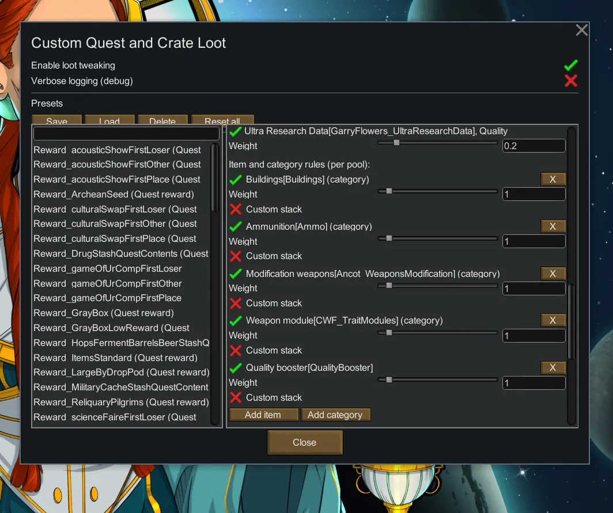Remove the Quality booster rule with X
The width and height of the screenshot is (613, 513).
point(553,367)
